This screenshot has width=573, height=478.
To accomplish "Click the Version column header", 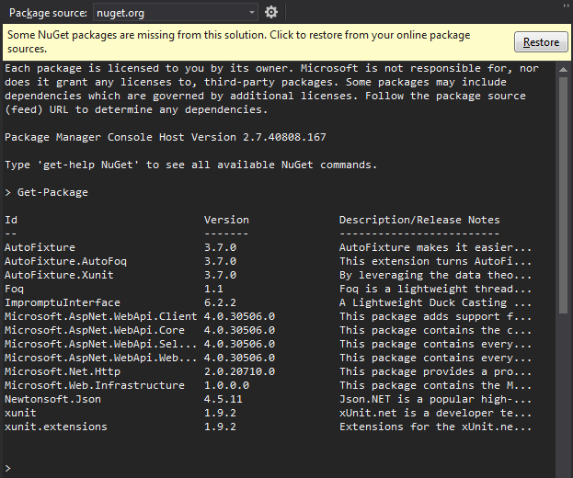I will [226, 220].
